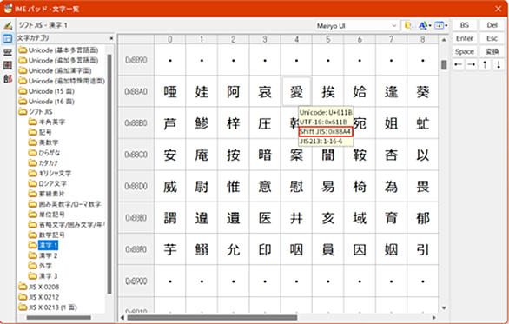Click the Esc button
The image size is (509, 324).
pos(492,38)
